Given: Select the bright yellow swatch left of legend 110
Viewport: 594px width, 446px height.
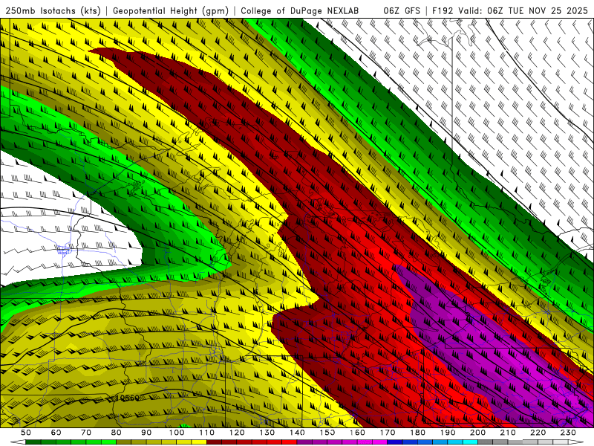Looking at the screenshot, I should [x=199, y=442].
